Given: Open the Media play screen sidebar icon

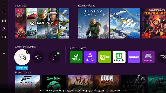Looking at the screenshot, I should [x=4, y=37].
